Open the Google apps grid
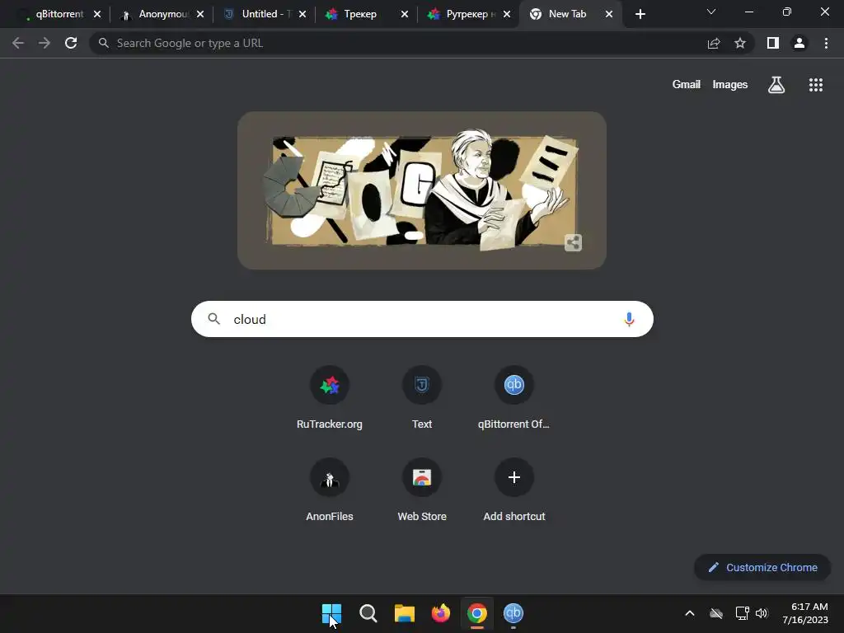This screenshot has width=844, height=633. [x=816, y=85]
